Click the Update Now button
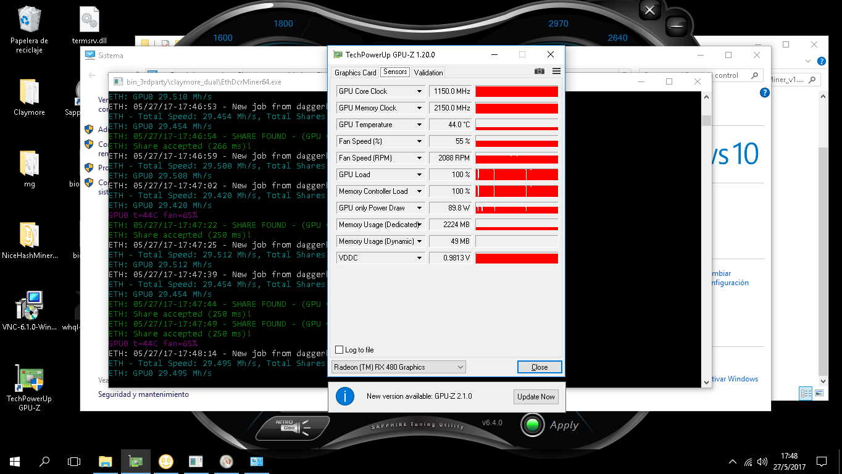The image size is (842, 474). tap(536, 396)
